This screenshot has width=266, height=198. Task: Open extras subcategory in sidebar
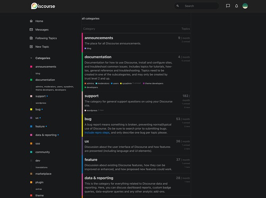(x=39, y=189)
